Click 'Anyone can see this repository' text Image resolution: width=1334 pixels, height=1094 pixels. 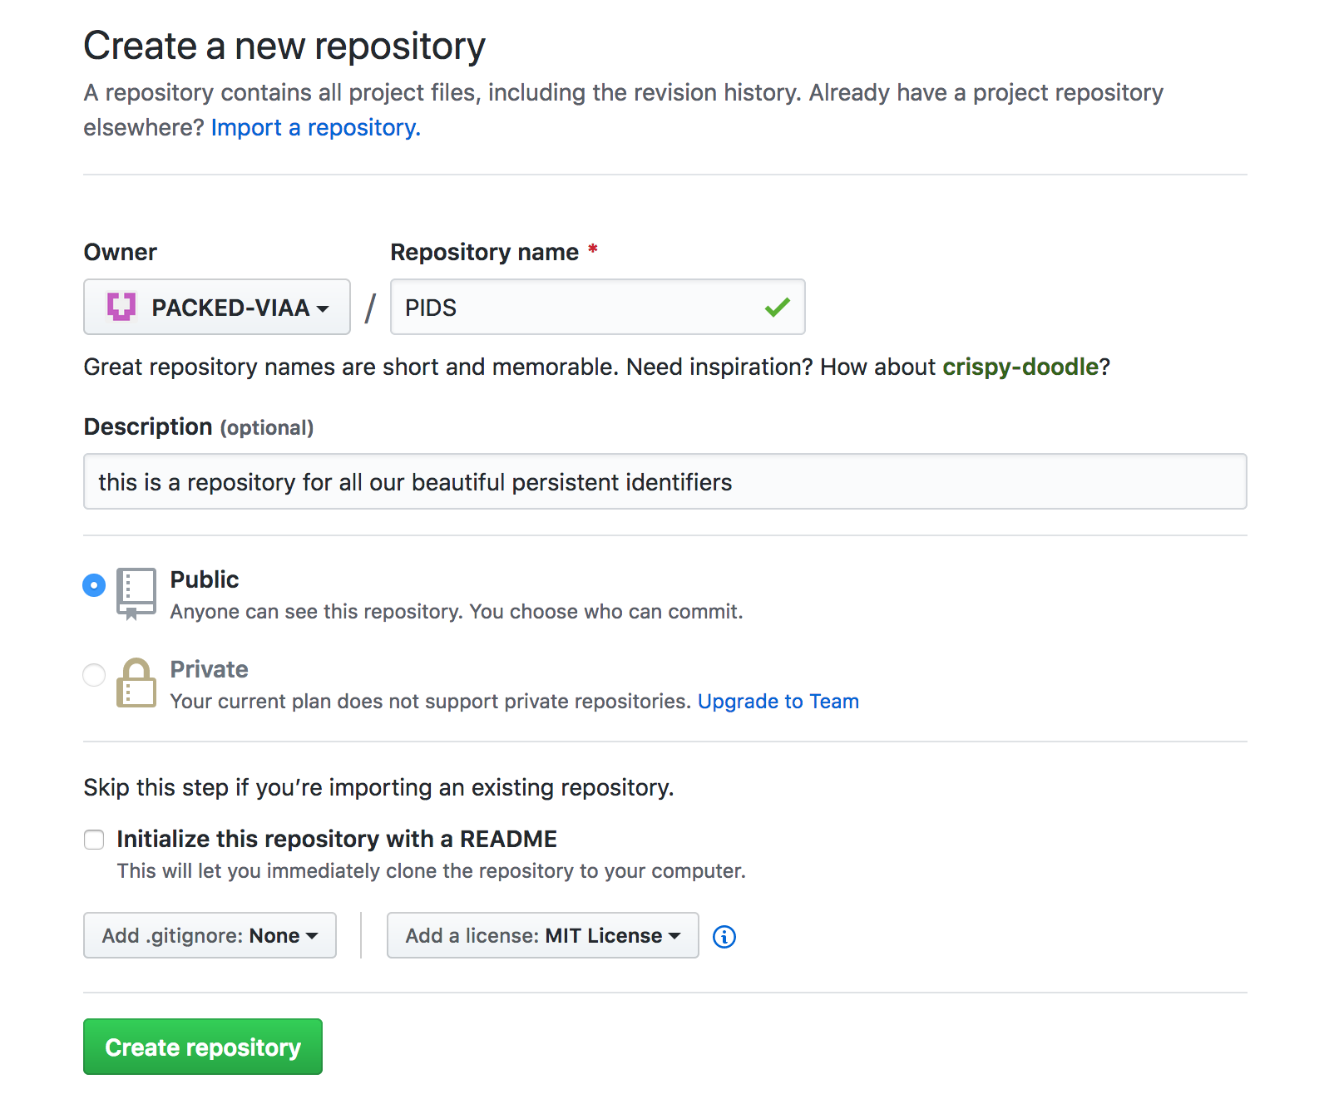[457, 611]
